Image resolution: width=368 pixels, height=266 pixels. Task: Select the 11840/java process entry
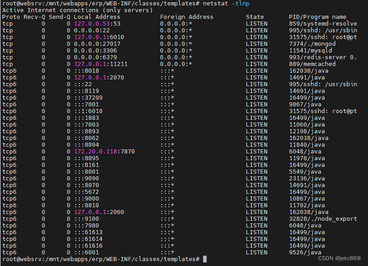[x=307, y=145]
